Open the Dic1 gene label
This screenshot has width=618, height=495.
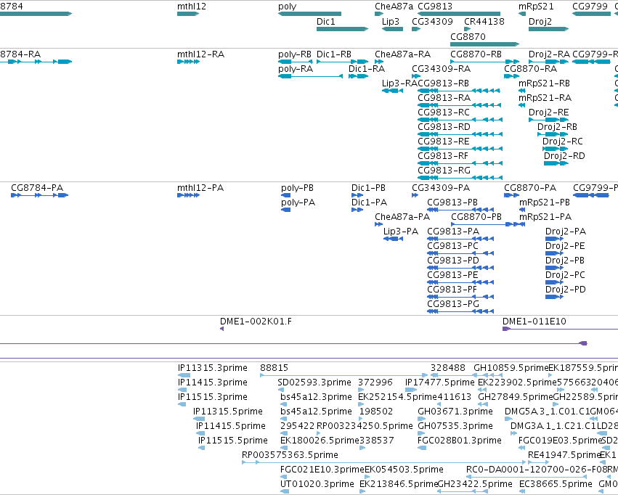tap(326, 22)
